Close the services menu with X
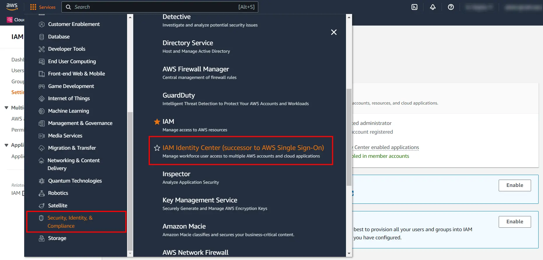Image resolution: width=543 pixels, height=260 pixels. (334, 32)
